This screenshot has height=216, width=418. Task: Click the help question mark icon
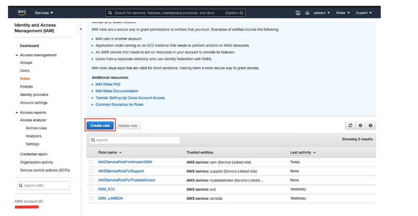(370, 126)
